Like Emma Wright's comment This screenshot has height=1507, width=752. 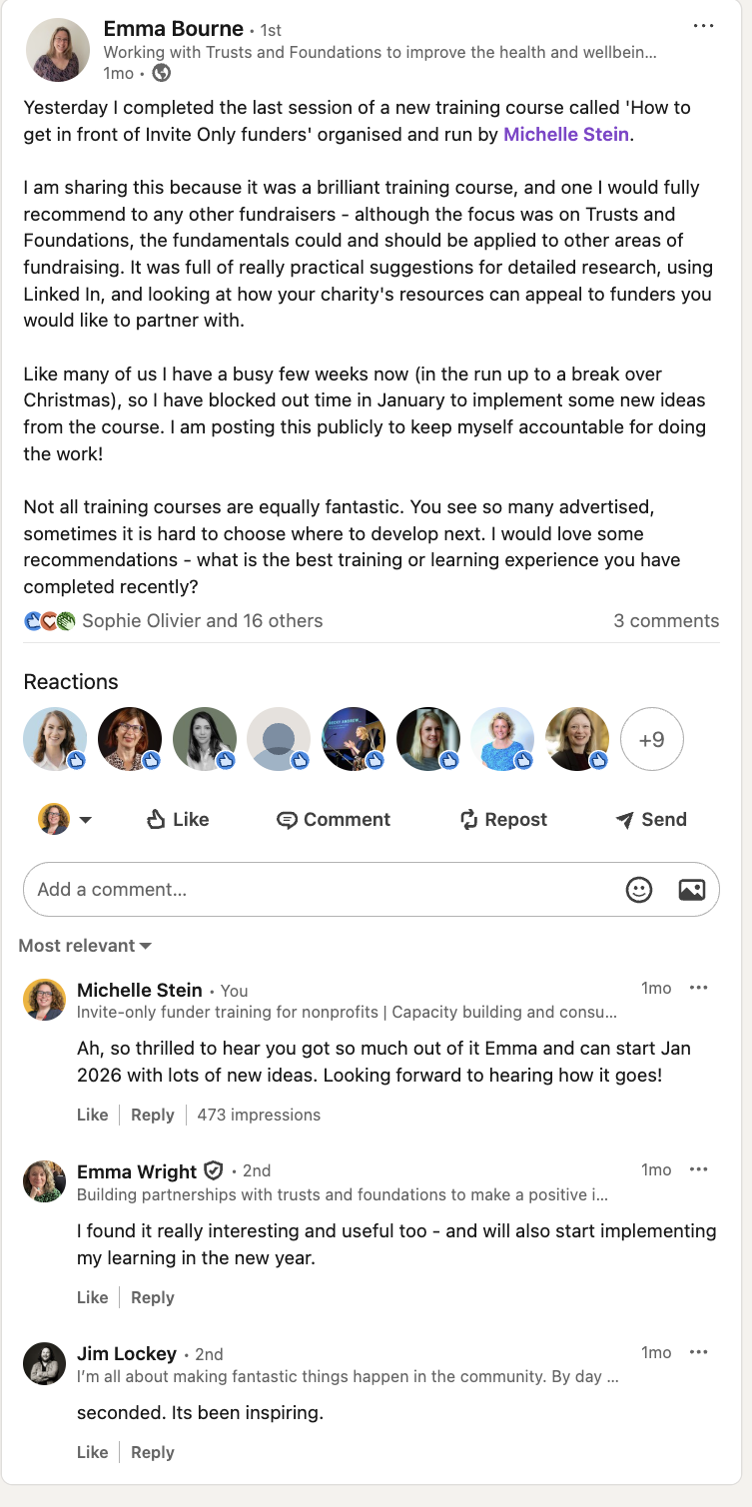click(x=92, y=1297)
